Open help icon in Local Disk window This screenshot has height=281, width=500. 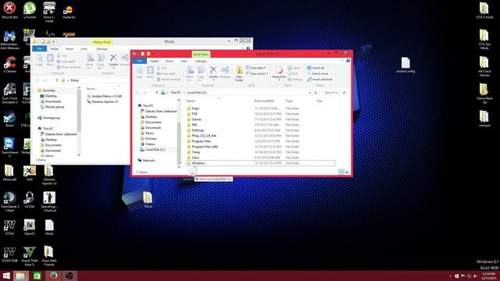coord(348,61)
